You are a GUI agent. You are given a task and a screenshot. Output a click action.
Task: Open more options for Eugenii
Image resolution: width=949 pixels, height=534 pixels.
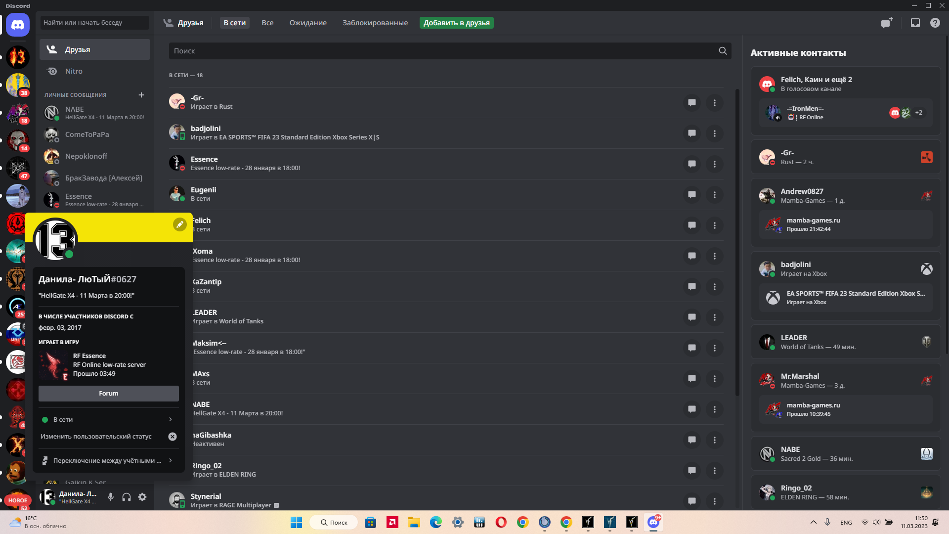[x=715, y=195]
